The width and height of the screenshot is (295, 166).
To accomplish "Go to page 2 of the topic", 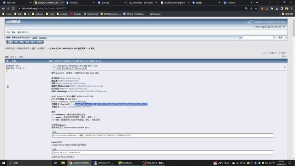I will (x=15, y=57).
